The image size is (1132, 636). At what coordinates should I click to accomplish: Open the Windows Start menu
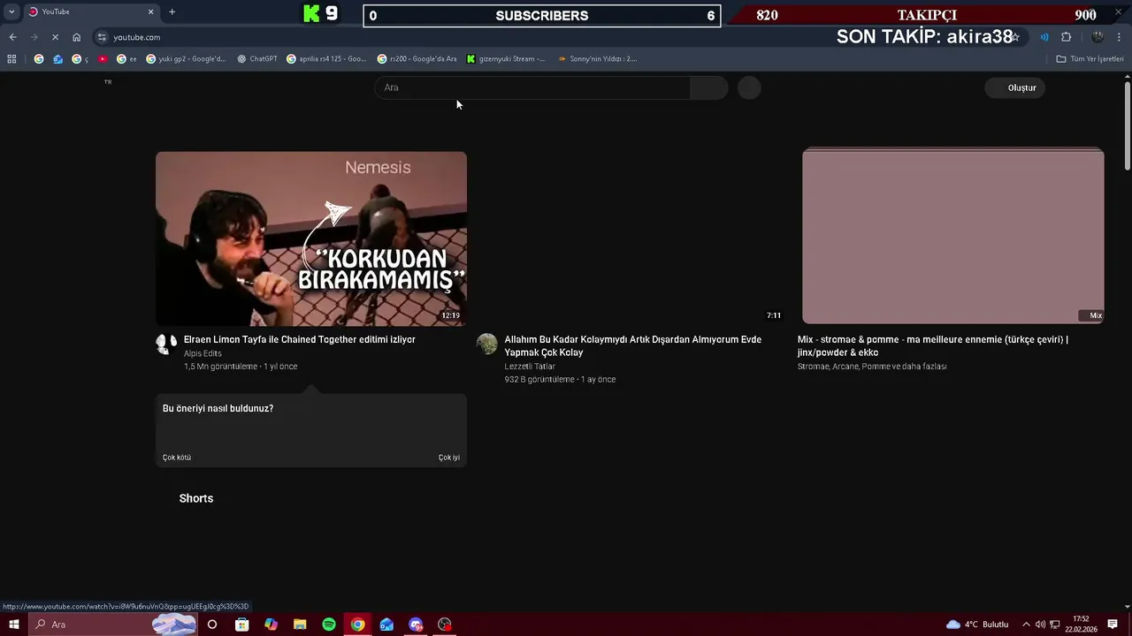coord(14,625)
